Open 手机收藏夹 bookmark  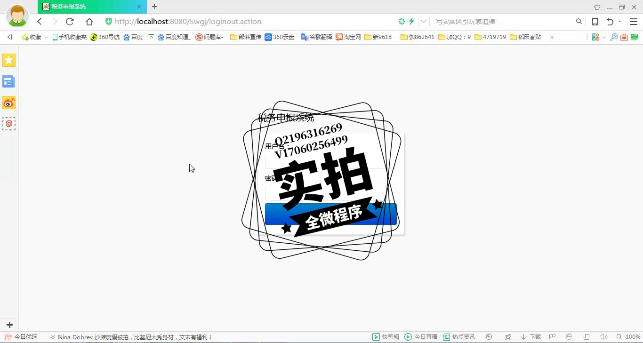click(x=69, y=37)
